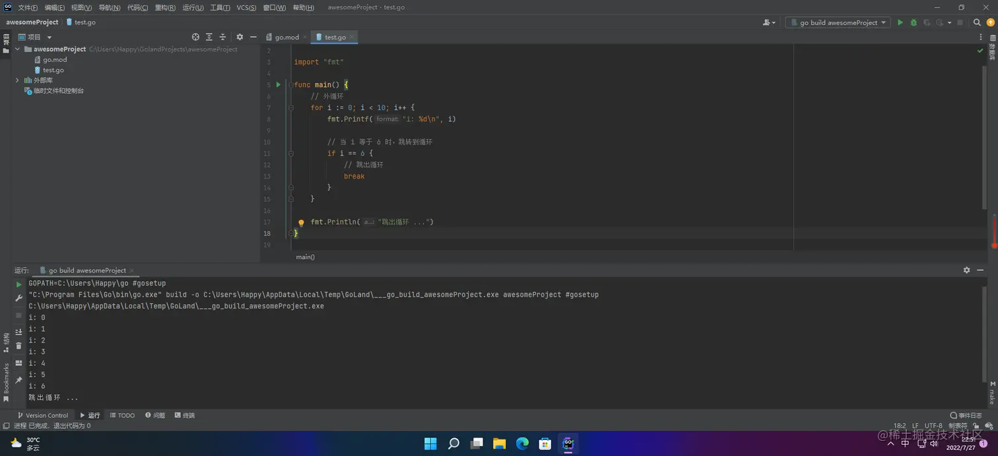Click LF line separator in status bar
This screenshot has height=456, width=998.
pyautogui.click(x=915, y=426)
